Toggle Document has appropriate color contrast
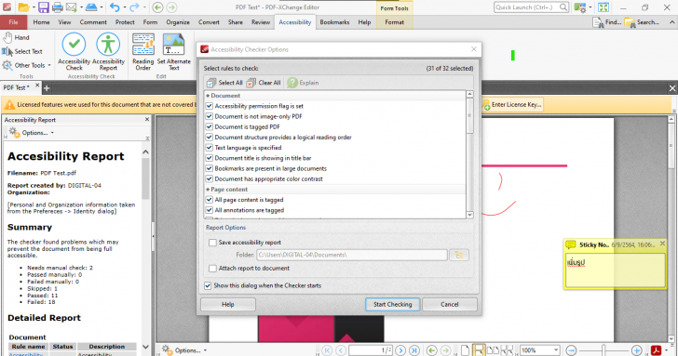Viewport: 678px width, 356px height. (210, 178)
